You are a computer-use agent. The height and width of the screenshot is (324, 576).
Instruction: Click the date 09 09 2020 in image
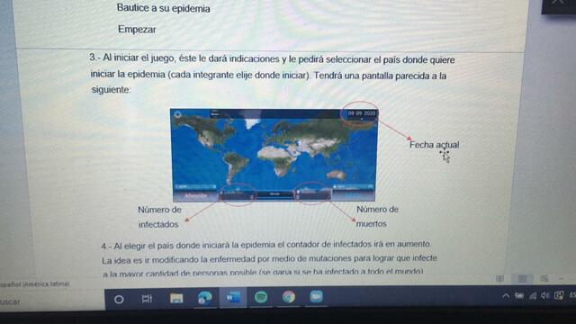click(x=362, y=113)
